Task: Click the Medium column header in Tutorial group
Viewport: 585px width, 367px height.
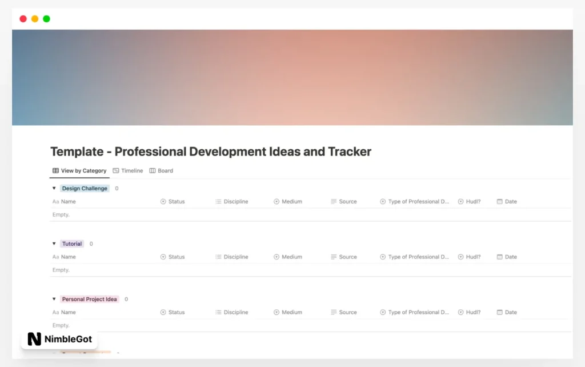Action: pos(288,257)
